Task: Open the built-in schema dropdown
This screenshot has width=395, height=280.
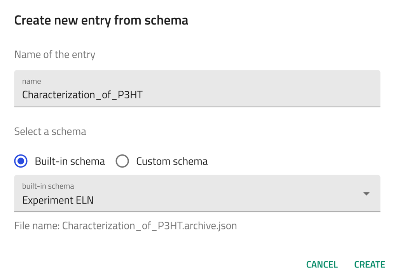Action: (x=197, y=194)
